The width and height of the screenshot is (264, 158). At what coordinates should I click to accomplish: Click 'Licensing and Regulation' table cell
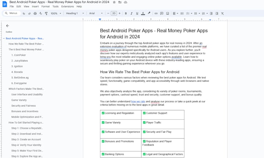(x=121, y=115)
